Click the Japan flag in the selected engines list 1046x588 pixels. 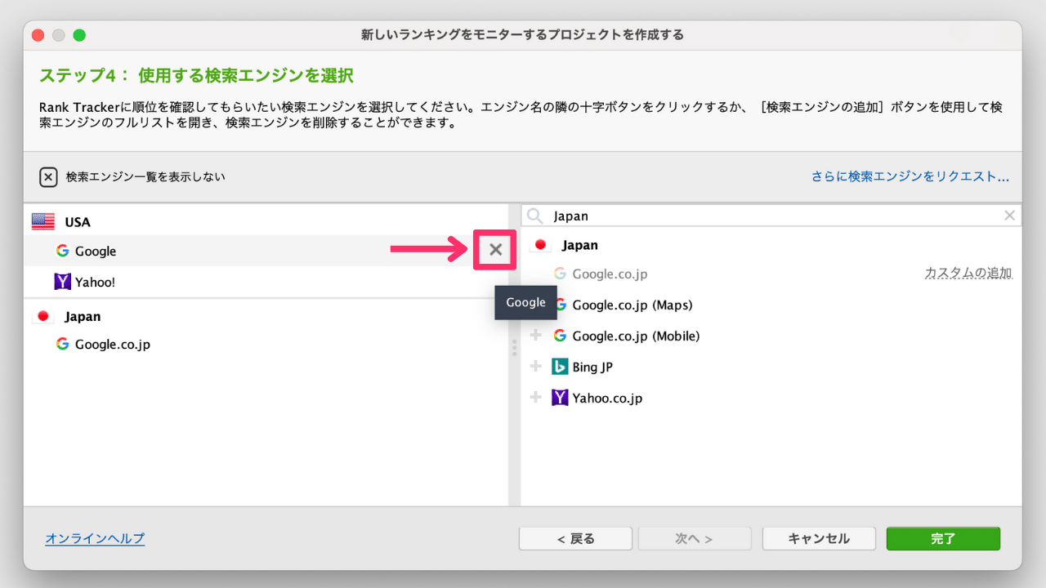tap(43, 316)
